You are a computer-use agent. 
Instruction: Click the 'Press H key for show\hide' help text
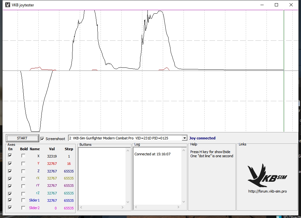(x=210, y=152)
